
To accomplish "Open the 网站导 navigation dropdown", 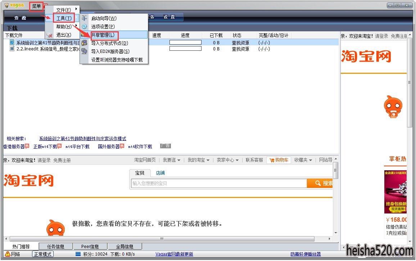I will coord(326,160).
